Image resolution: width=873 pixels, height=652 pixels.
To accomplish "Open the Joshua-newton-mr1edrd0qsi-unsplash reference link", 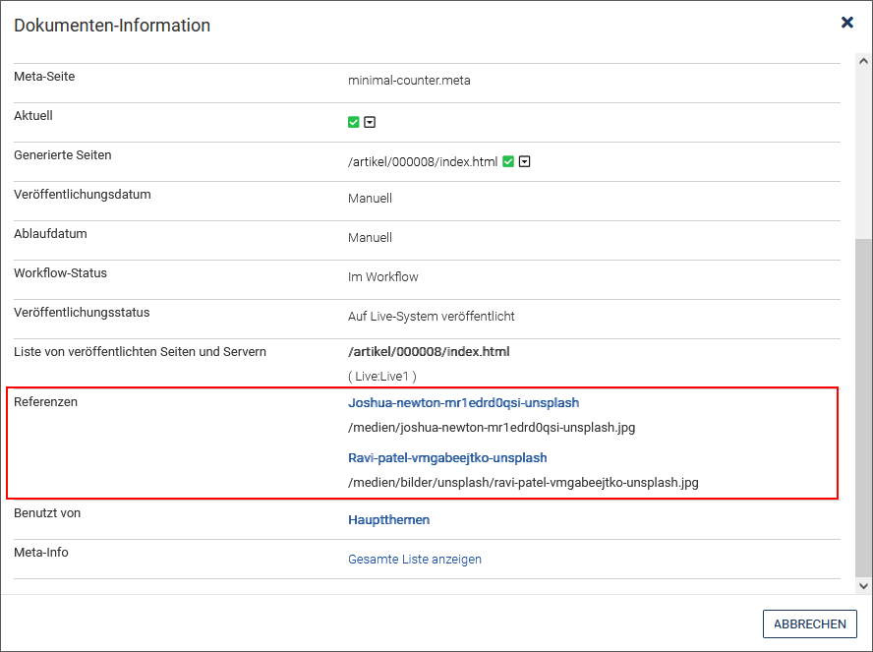I will (463, 402).
